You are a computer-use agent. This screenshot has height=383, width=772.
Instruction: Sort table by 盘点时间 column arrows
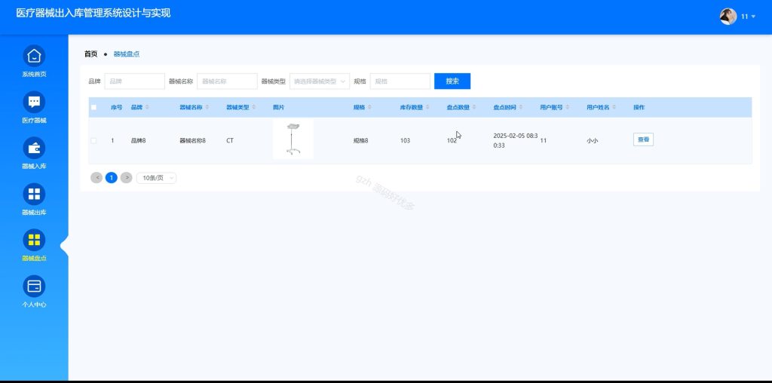521,107
